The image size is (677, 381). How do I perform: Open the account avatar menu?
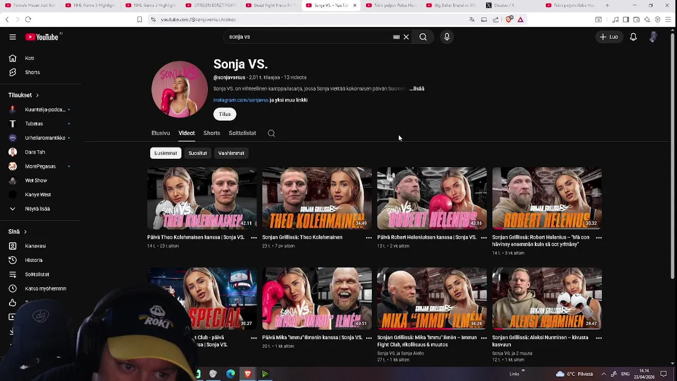coord(653,37)
